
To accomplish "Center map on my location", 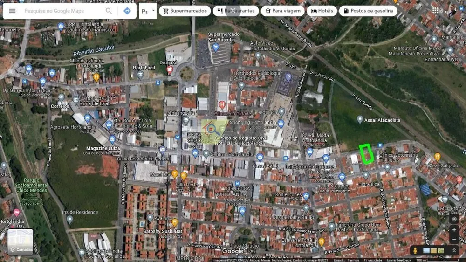I will (454, 219).
